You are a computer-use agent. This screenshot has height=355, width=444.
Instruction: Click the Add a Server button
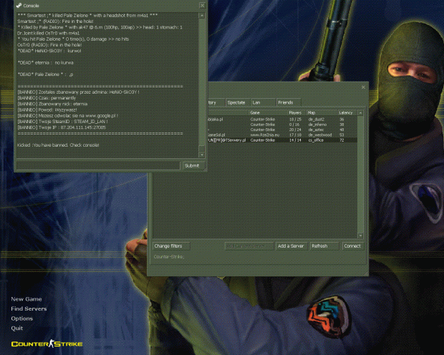(291, 246)
